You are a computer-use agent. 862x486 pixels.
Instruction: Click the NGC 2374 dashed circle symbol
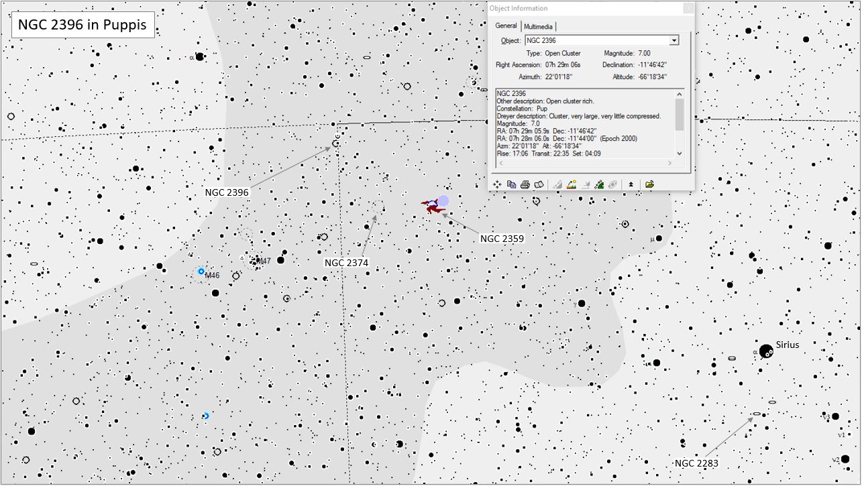click(378, 207)
